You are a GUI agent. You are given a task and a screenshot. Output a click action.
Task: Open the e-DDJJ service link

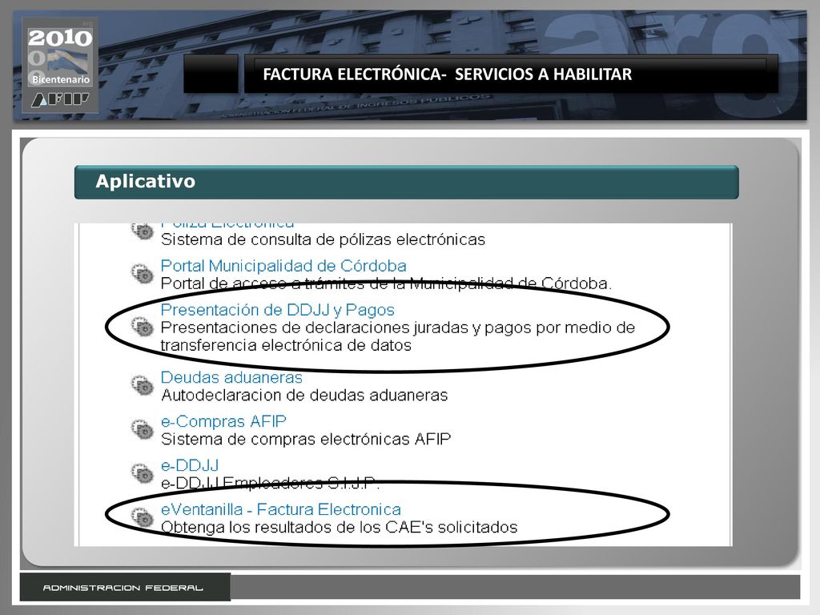(x=189, y=465)
